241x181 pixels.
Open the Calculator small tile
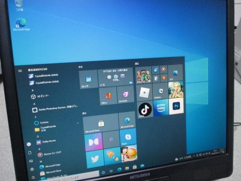[156, 79]
